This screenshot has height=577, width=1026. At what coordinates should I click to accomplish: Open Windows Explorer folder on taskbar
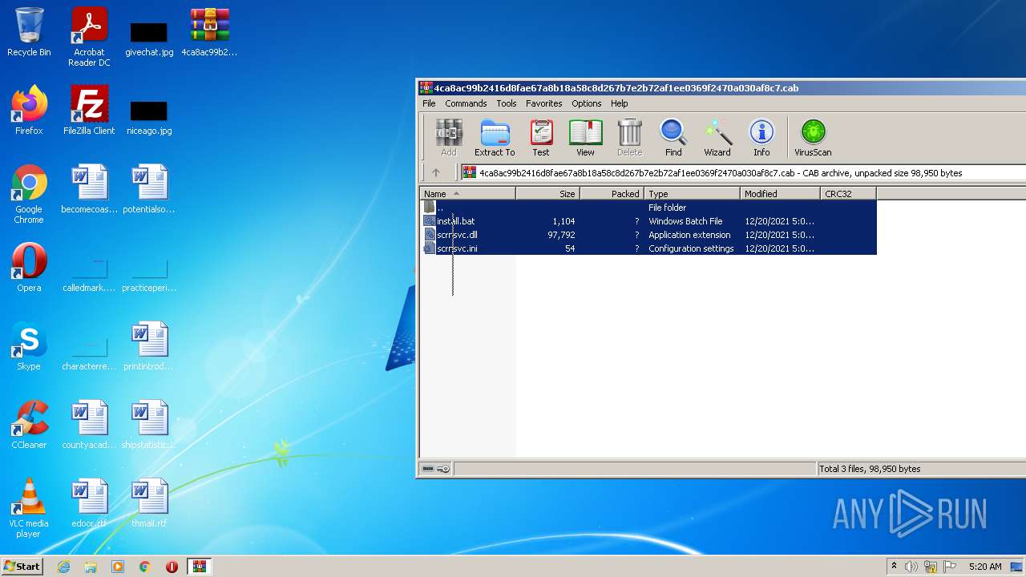[91, 567]
